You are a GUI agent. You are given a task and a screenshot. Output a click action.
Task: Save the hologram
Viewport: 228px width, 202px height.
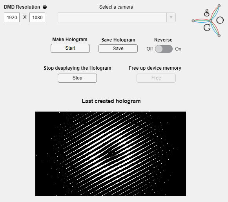[118, 49]
